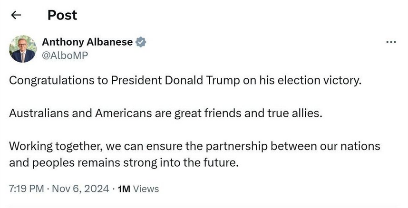Viewport: 408px width, 208px height.
Task: Click the 7:19 PM timestamp
Action: 26,189
